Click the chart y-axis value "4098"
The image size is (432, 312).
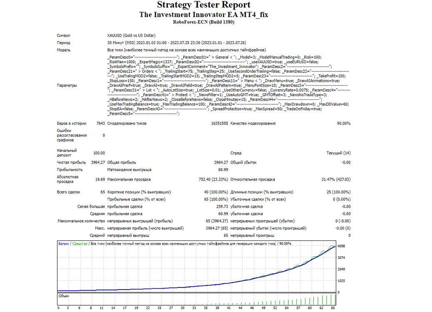click(341, 246)
